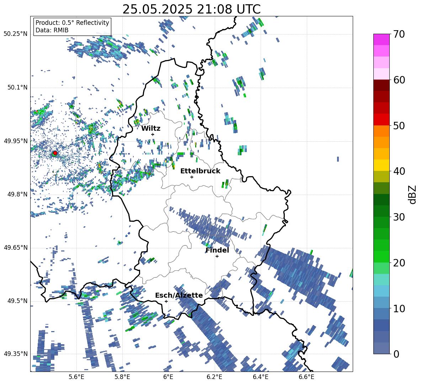The image size is (421, 384).
Task: Pick the dark maroon swatch just below 60 dBZ
Action: click(x=381, y=85)
